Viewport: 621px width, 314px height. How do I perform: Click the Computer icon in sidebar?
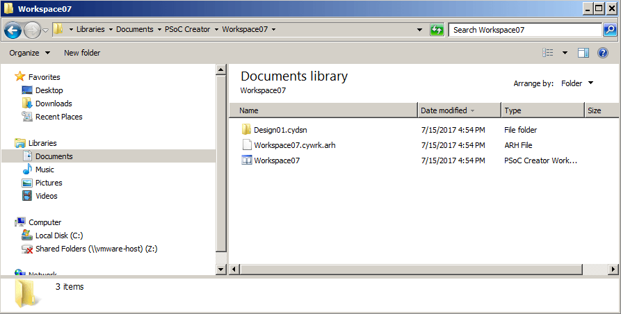point(19,222)
